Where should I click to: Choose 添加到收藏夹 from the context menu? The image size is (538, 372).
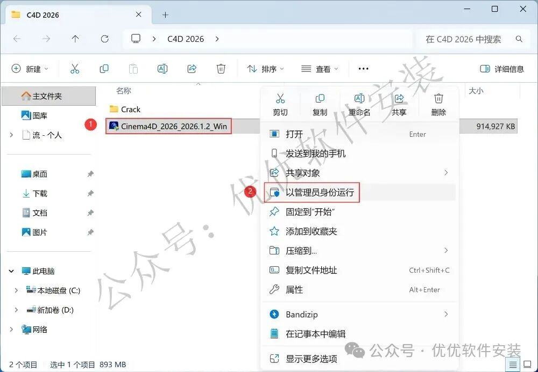click(x=360, y=231)
